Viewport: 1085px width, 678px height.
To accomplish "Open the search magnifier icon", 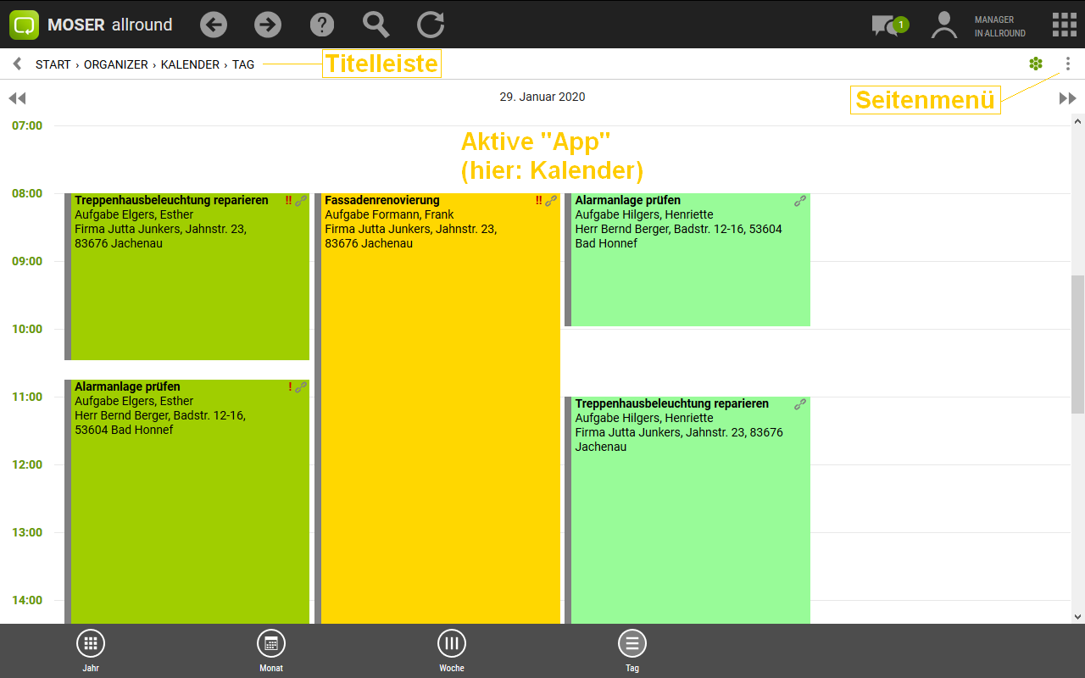I will tap(376, 25).
